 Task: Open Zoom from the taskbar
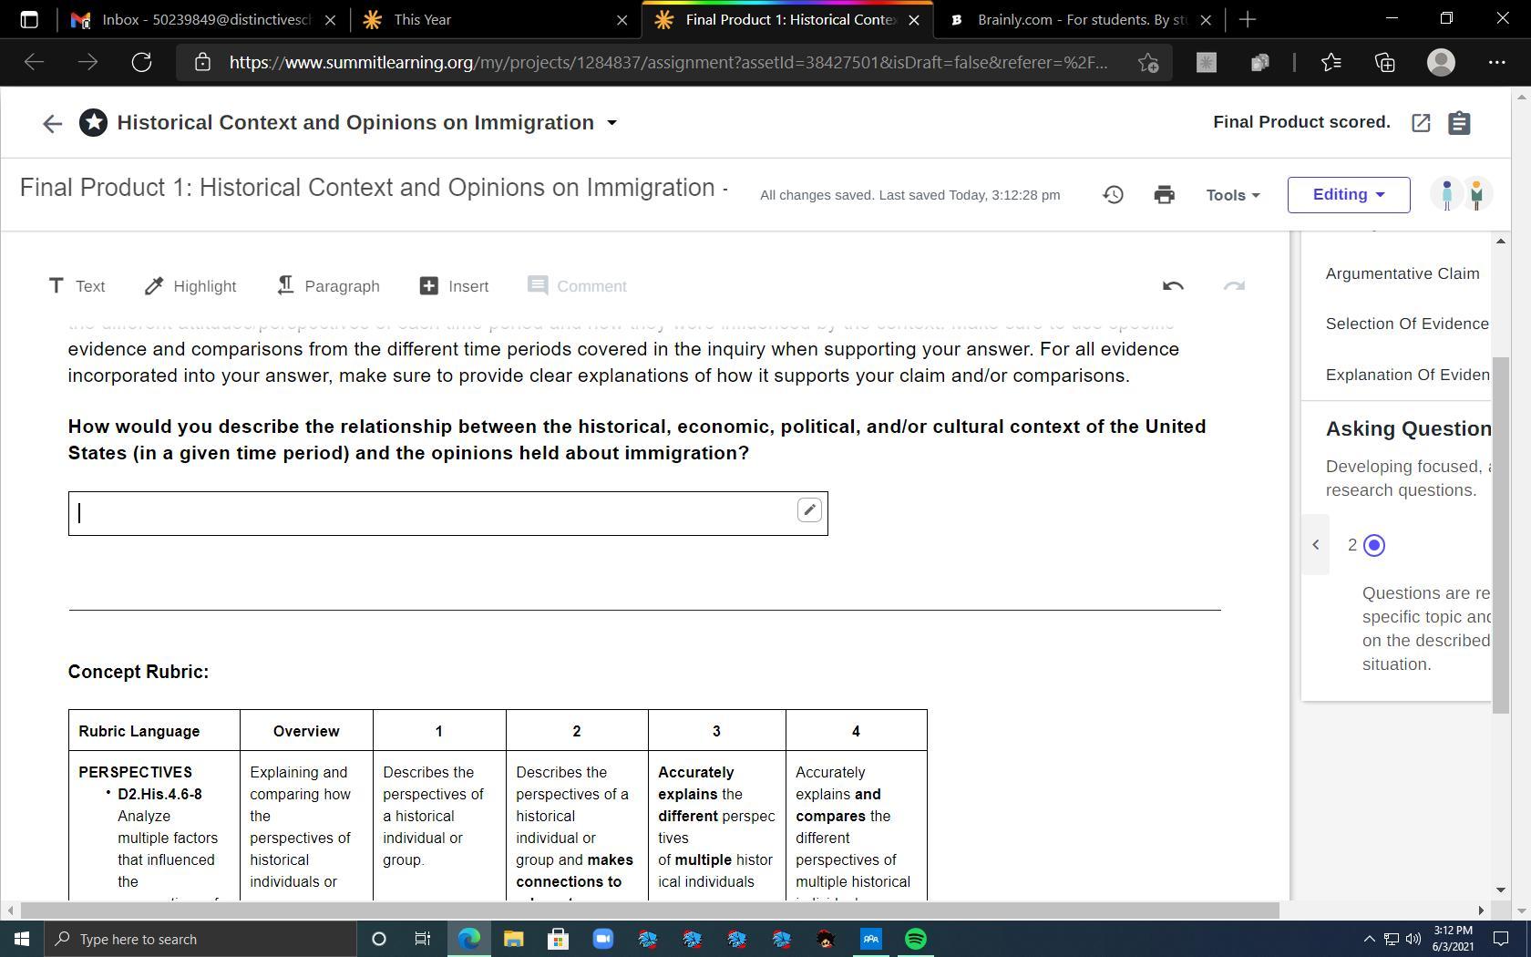[602, 939]
